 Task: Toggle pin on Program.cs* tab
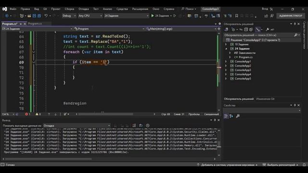pyautogui.click(x=21, y=24)
